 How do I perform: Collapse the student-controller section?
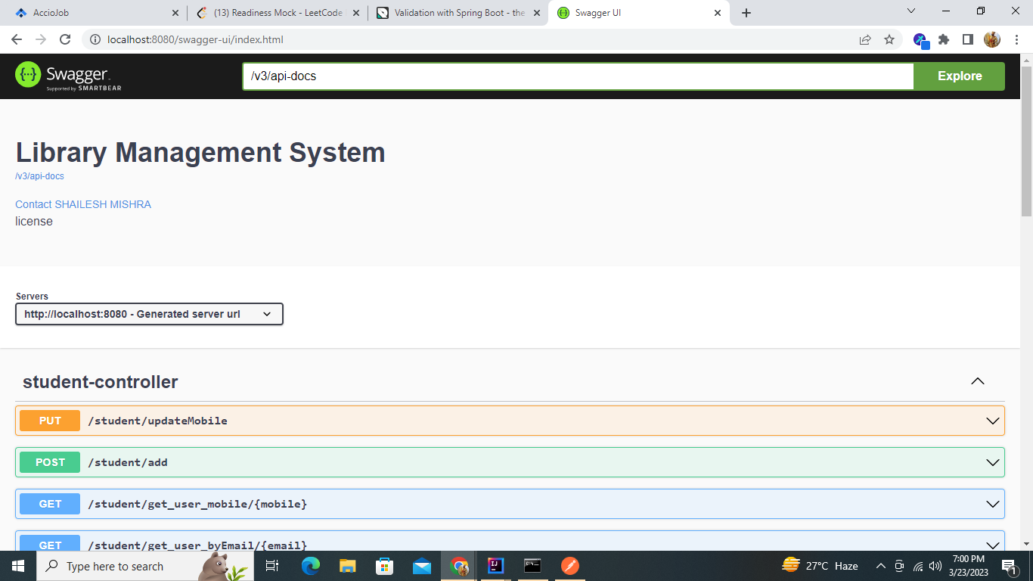978,381
